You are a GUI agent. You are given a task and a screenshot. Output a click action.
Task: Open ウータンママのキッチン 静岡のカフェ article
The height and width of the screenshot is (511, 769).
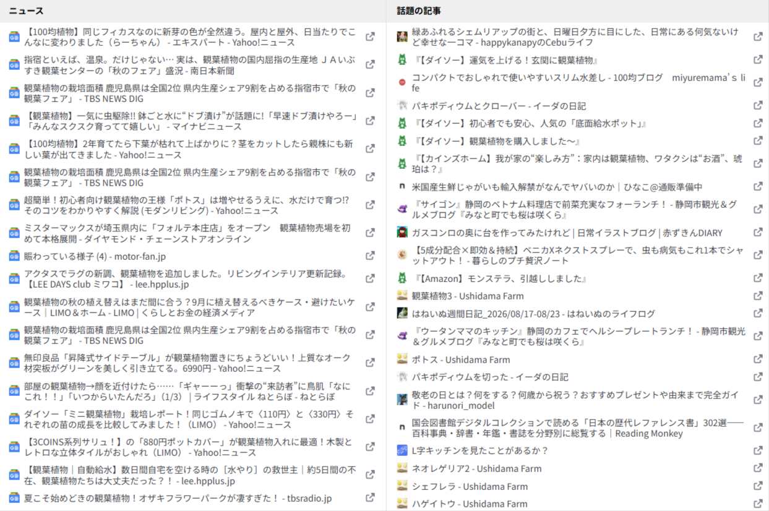click(579, 337)
